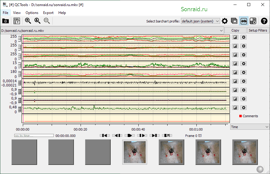
Task: Select the last plant thumbnail on right
Action: [245, 152]
